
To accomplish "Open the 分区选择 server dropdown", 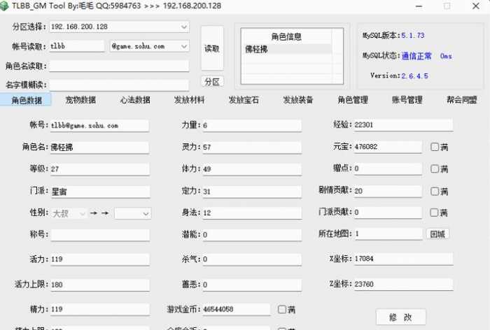I will tap(119, 27).
